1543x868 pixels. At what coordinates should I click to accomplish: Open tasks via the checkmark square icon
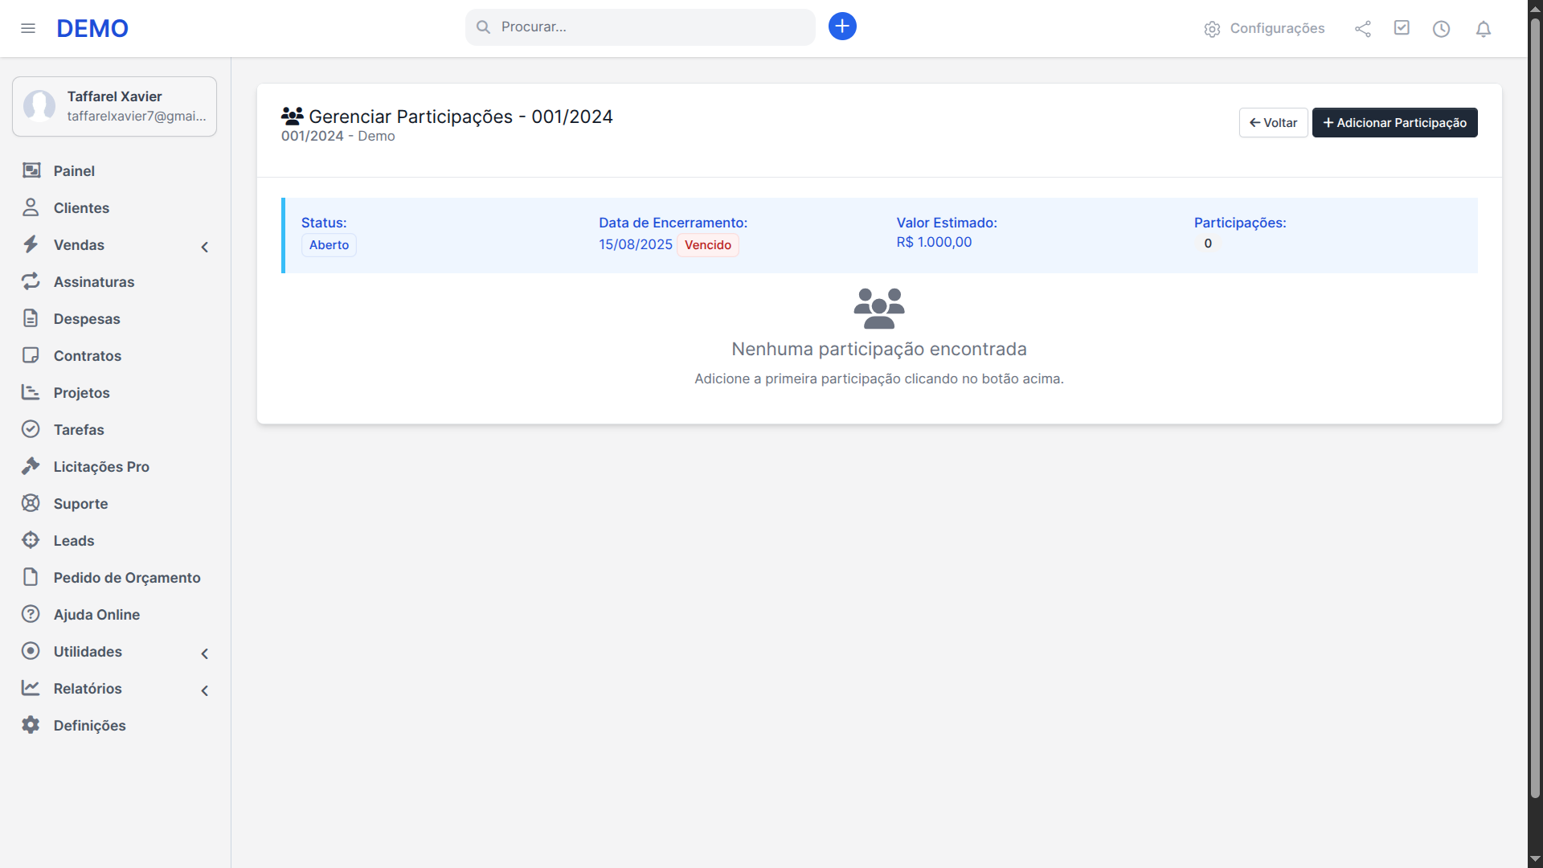pos(1402,27)
